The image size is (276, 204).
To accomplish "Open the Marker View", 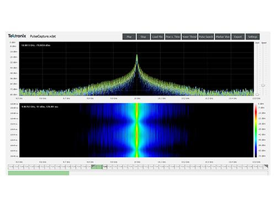I will coord(222,37).
